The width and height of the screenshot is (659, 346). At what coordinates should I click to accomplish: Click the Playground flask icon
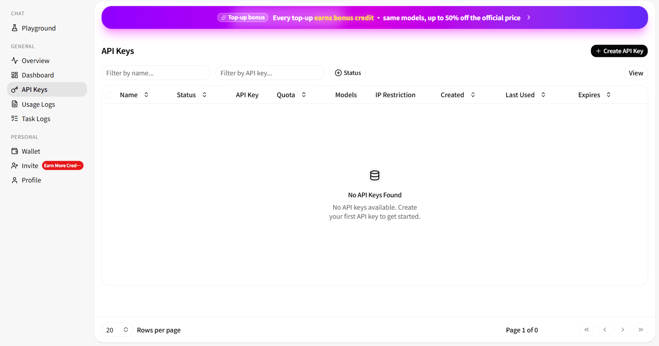point(14,28)
